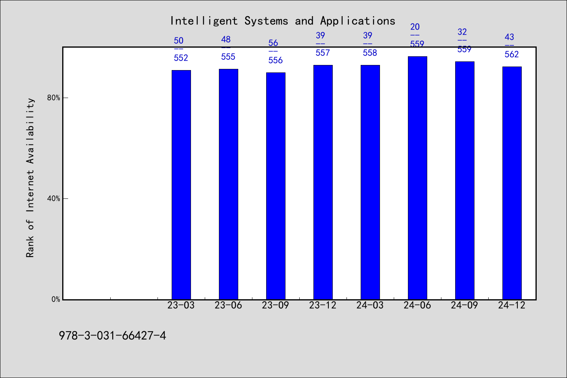Click the rank 20 above 24-06 bar
This screenshot has height=378, width=567.
[415, 27]
